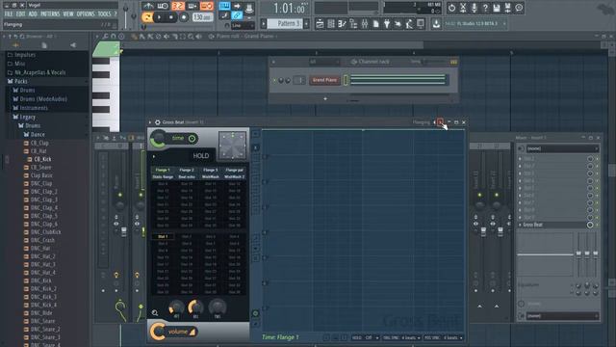Click the save project floppy icon
The image size is (616, 347).
(497, 8)
